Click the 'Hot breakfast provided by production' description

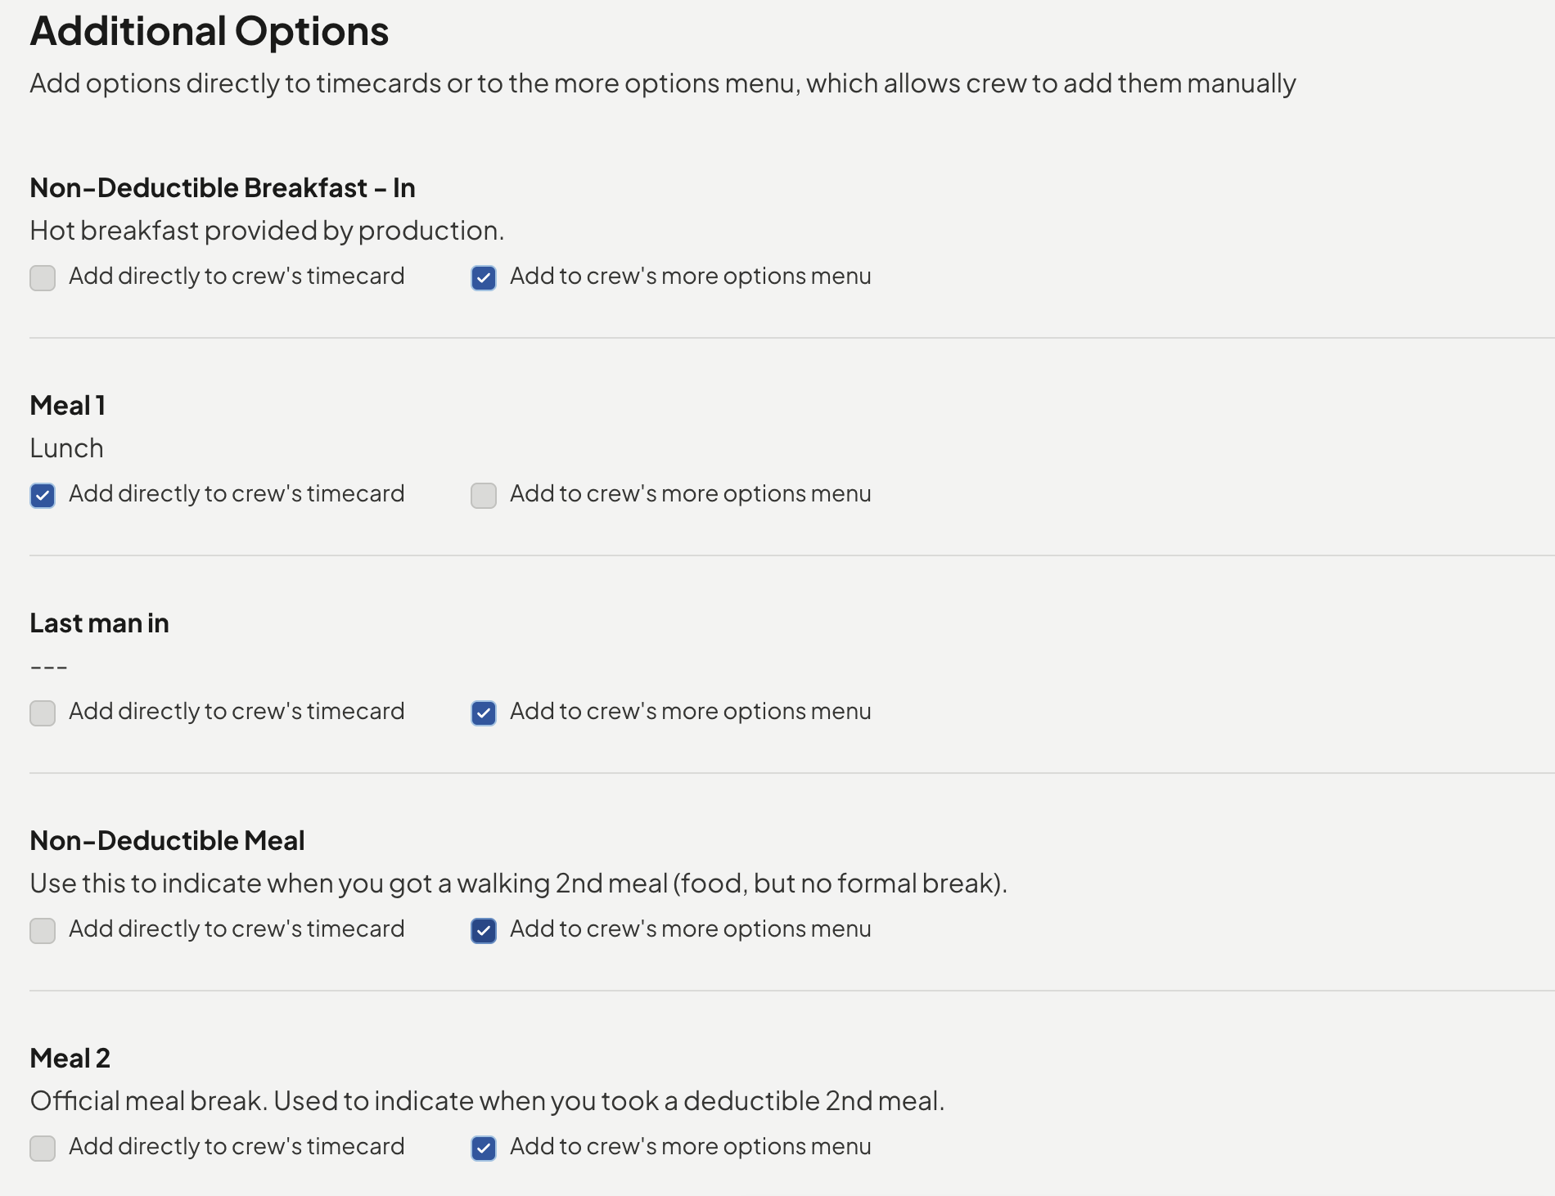point(267,232)
